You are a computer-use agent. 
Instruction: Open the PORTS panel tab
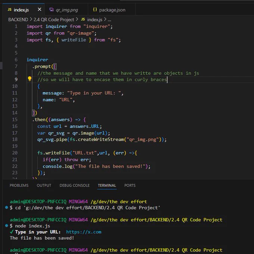[x=130, y=185]
